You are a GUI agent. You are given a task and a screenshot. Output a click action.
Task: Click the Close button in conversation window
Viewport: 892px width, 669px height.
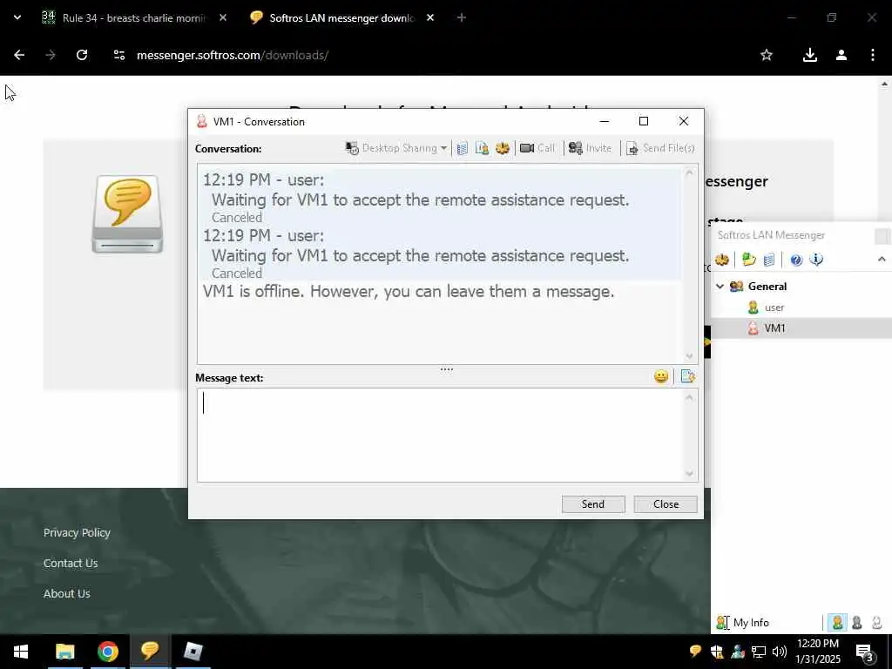(666, 504)
